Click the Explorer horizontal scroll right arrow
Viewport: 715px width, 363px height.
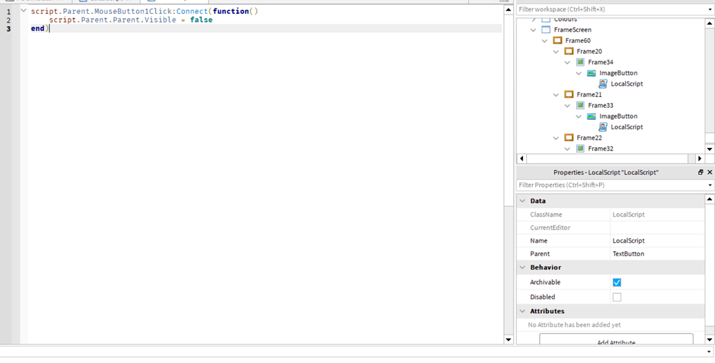click(x=700, y=159)
